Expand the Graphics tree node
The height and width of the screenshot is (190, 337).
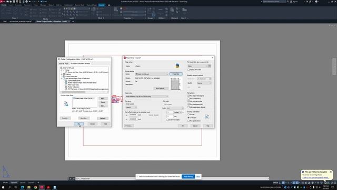pyautogui.click(x=62, y=74)
